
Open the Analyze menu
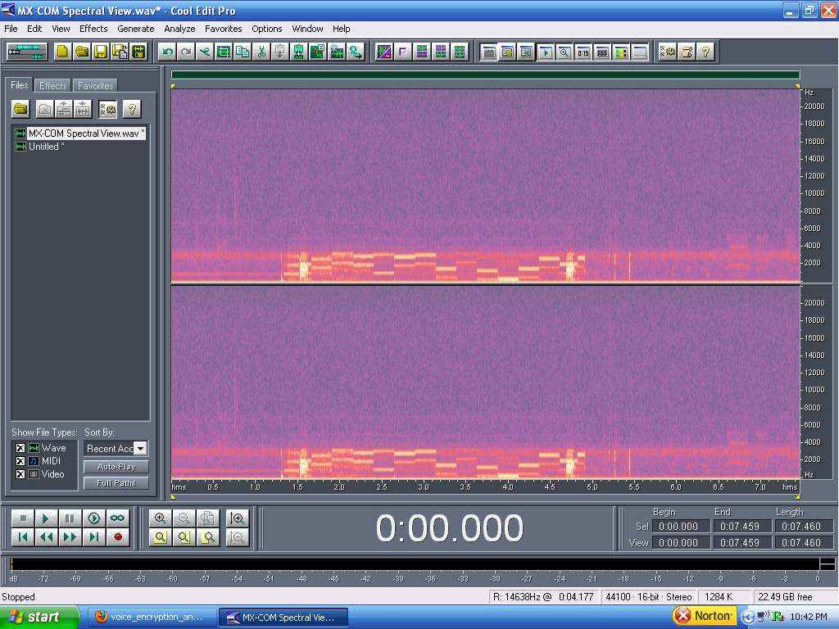click(x=179, y=29)
